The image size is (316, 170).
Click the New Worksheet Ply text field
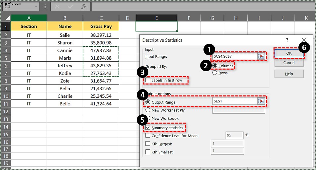(239, 110)
